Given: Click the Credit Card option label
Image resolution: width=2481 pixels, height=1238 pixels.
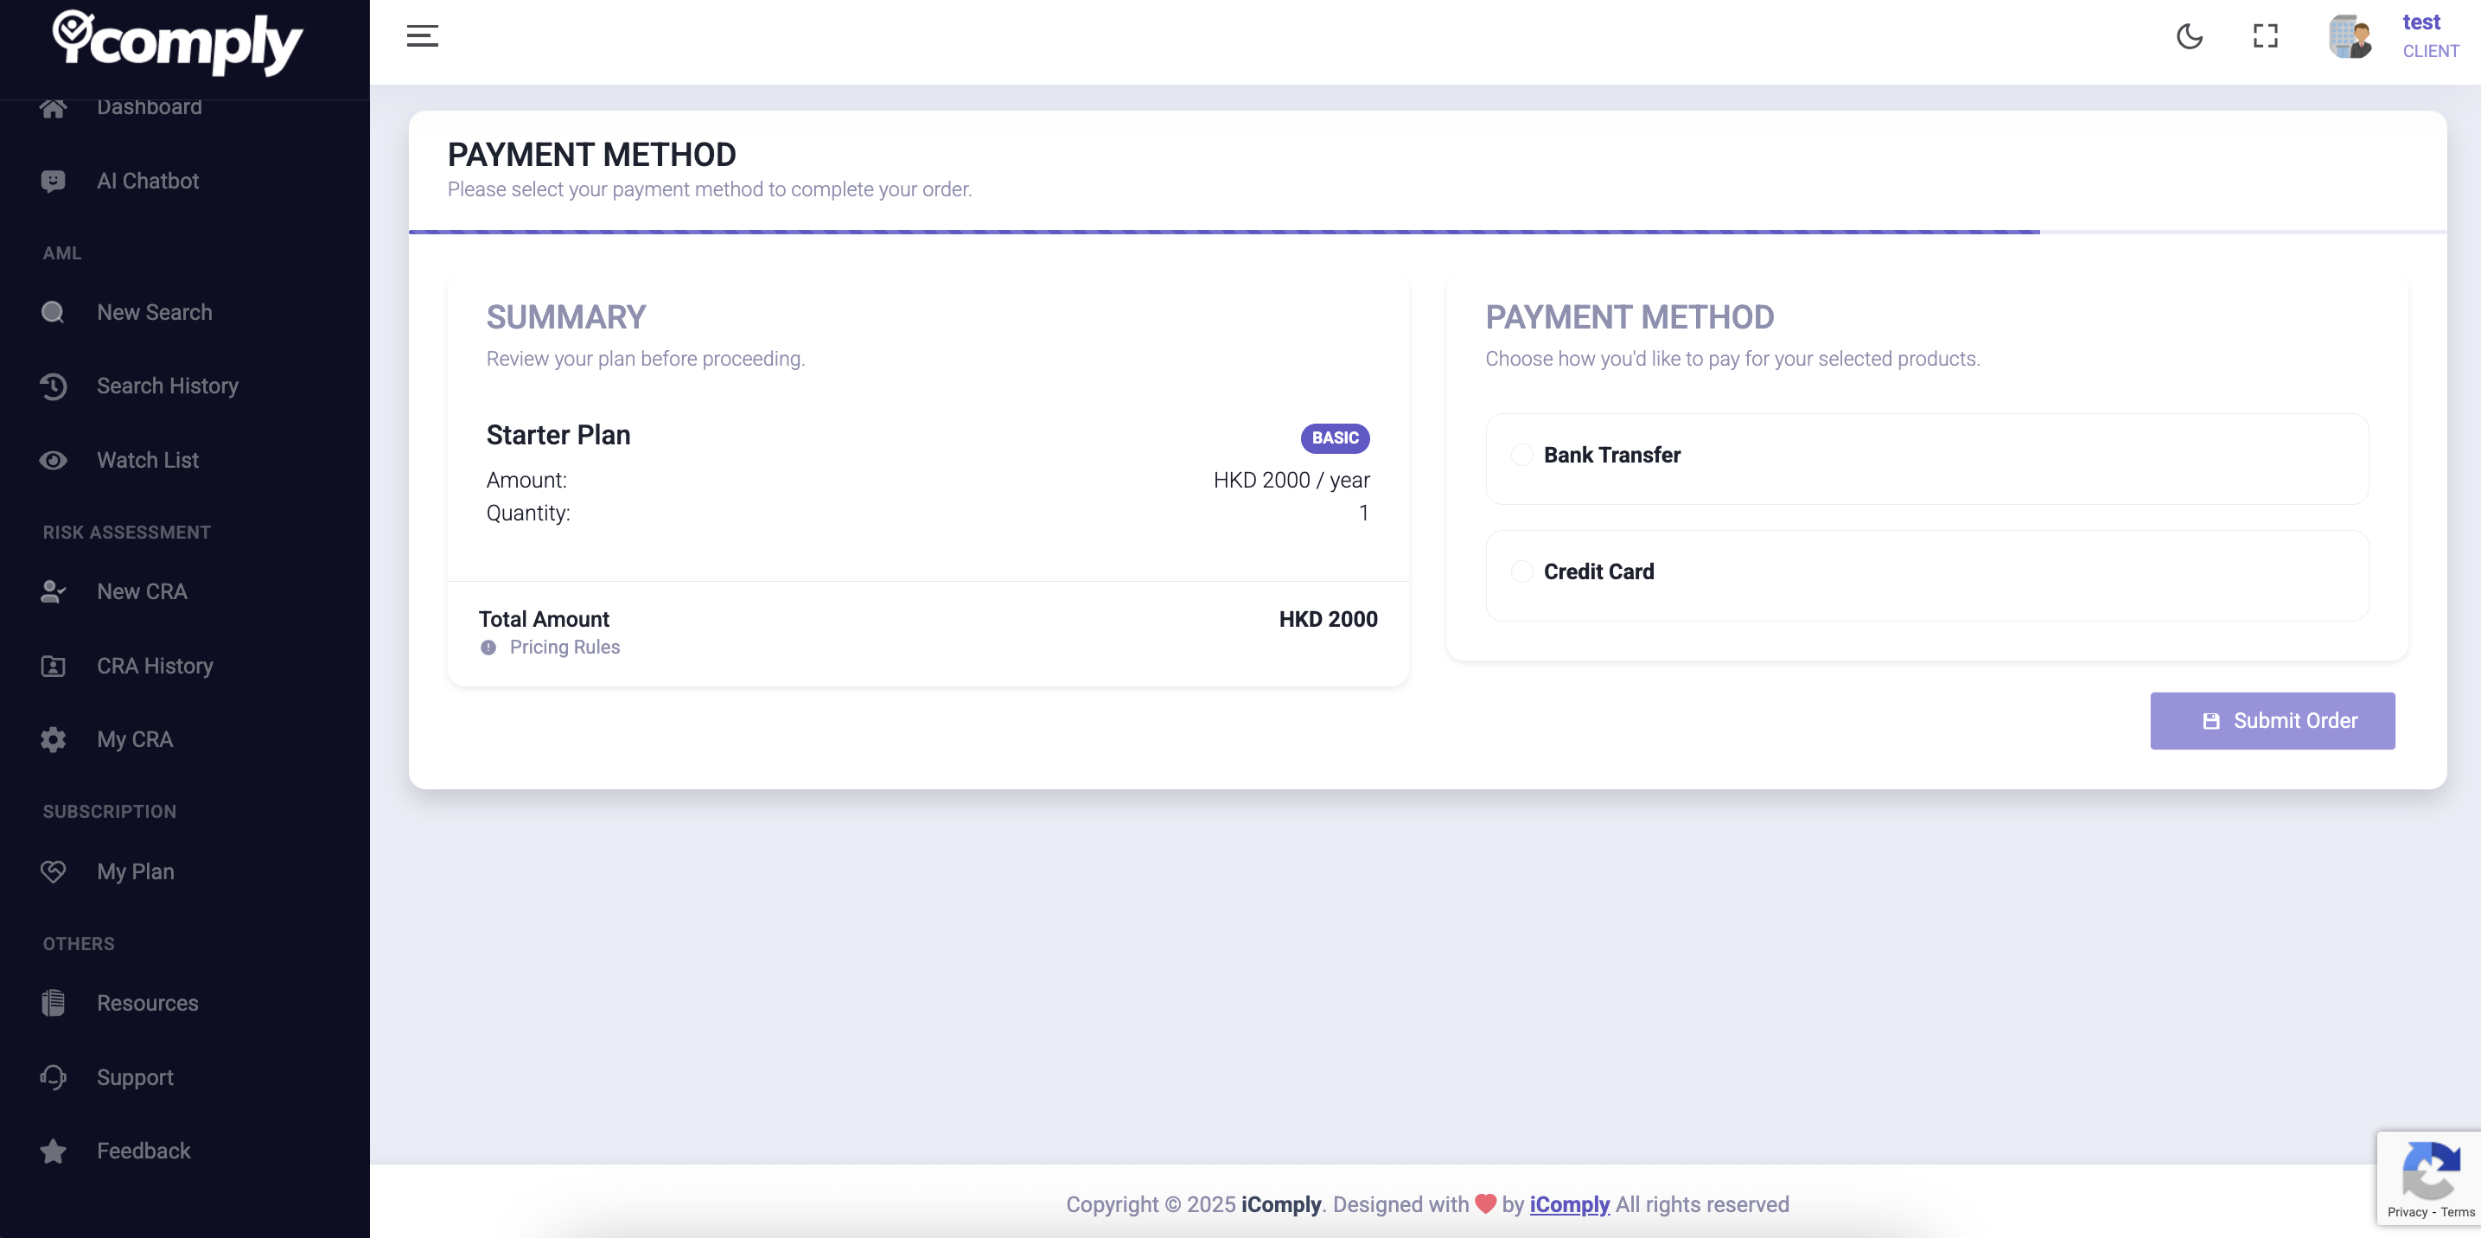Looking at the screenshot, I should click(1598, 571).
